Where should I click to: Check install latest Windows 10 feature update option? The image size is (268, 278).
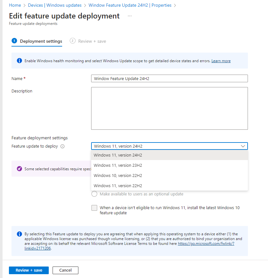pos(94,208)
